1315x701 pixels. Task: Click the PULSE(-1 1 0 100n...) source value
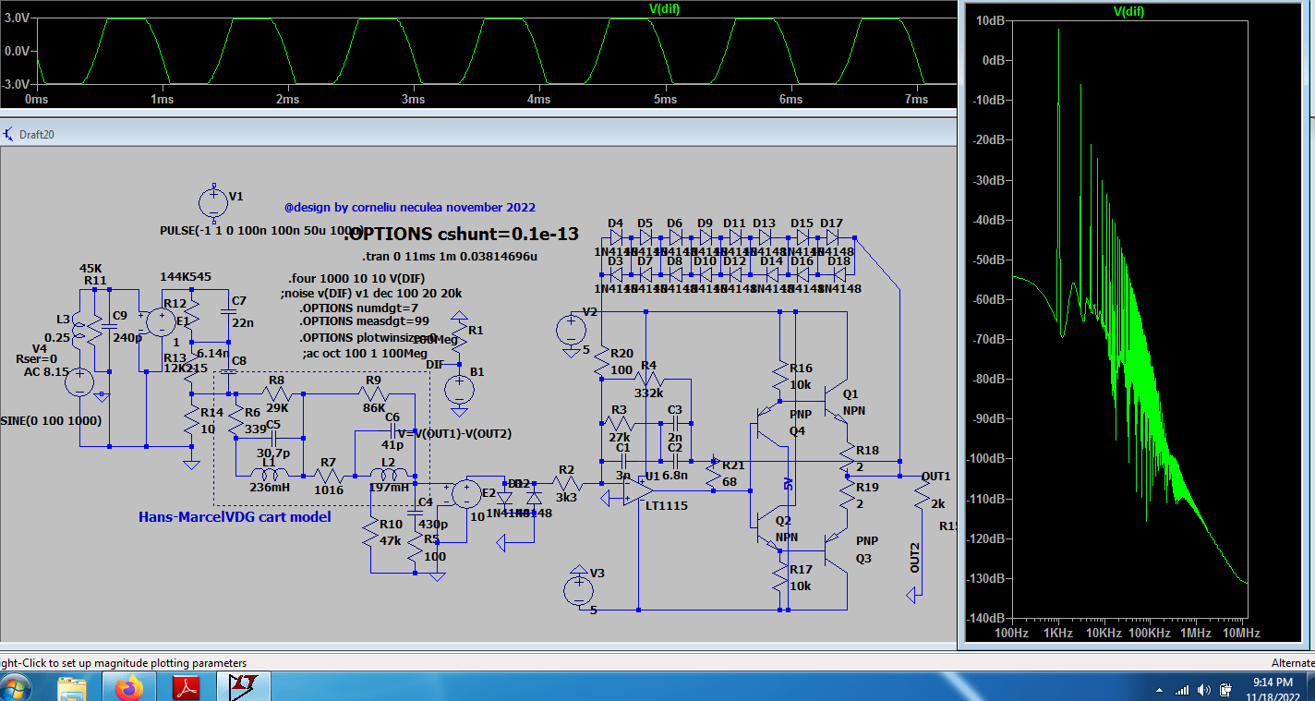tap(262, 229)
